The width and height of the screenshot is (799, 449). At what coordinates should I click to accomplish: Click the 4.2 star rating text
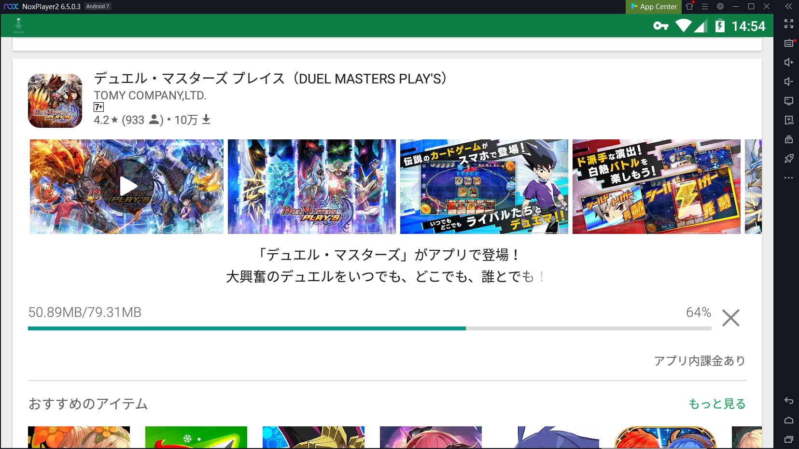tap(106, 120)
